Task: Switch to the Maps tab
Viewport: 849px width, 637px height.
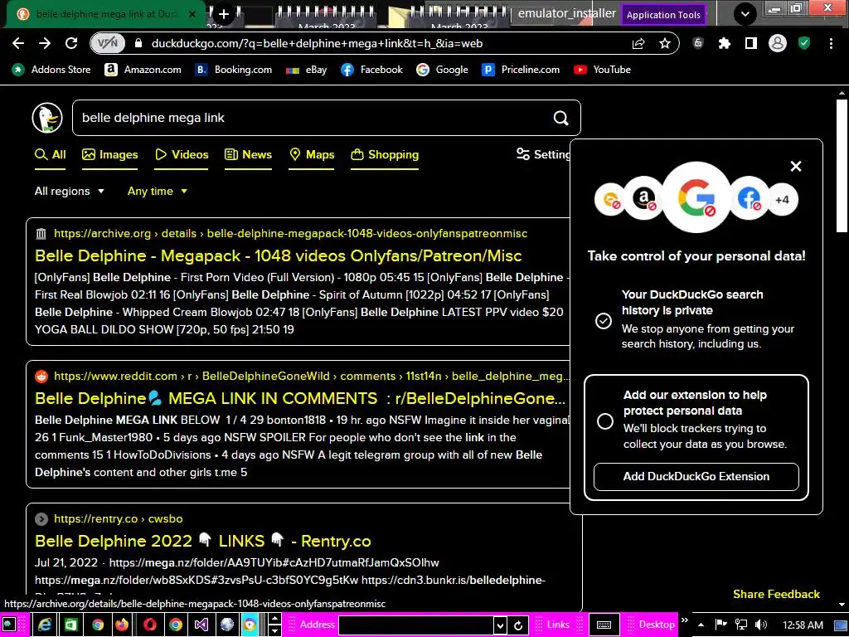Action: (312, 155)
